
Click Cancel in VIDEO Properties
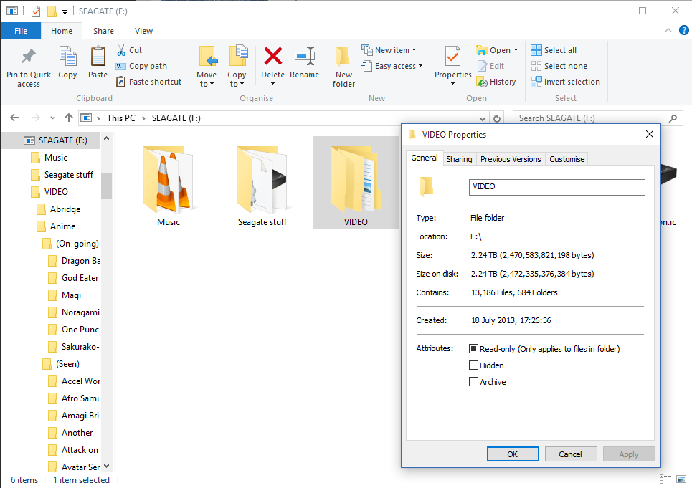click(571, 454)
